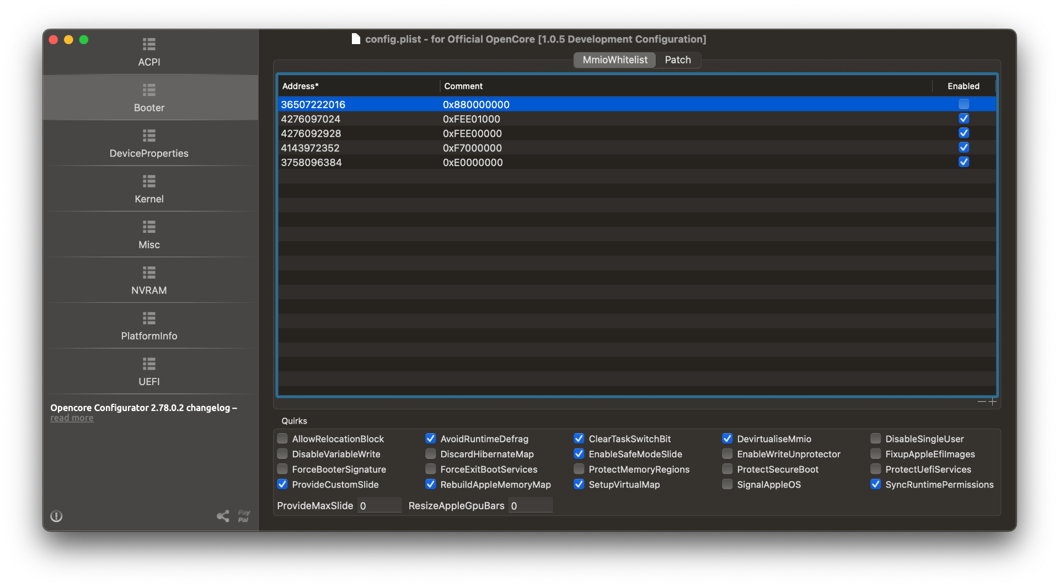Click the share icon in the sidebar footer

point(223,516)
